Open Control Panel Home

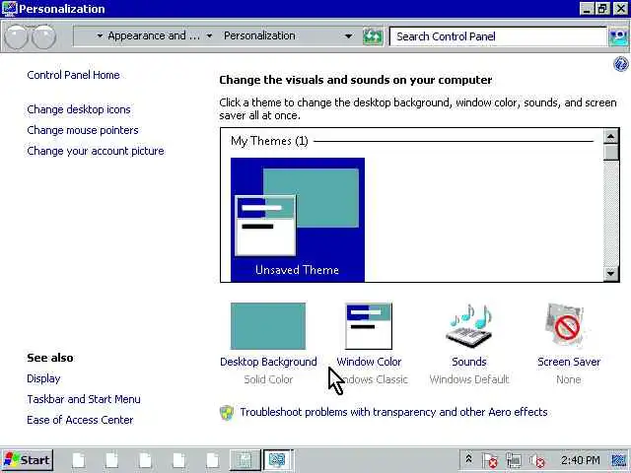73,75
